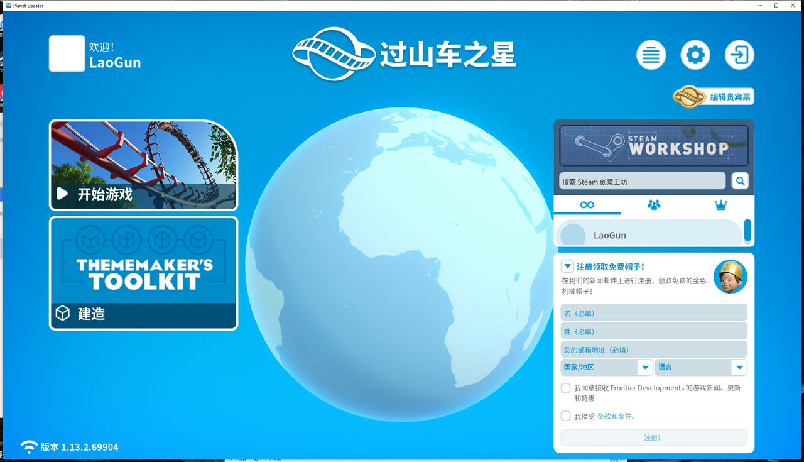This screenshot has height=462, width=804.
Task: Click the rotating globe in the center
Action: [x=400, y=264]
